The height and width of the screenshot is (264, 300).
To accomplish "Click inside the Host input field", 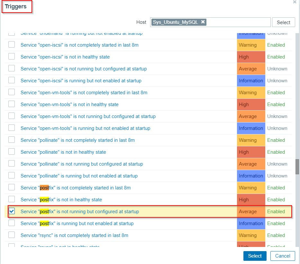I will click(238, 22).
